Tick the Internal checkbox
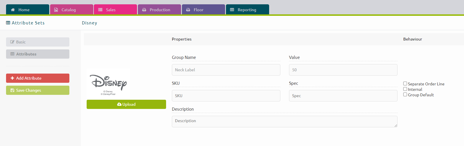This screenshot has width=464, height=146. click(405, 89)
